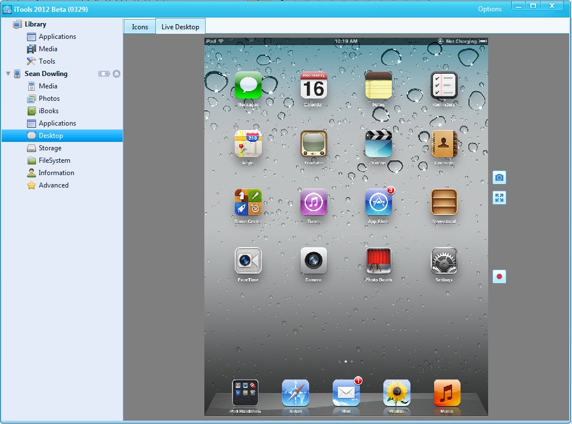Select Library in the sidebar
The image size is (572, 424).
click(35, 24)
